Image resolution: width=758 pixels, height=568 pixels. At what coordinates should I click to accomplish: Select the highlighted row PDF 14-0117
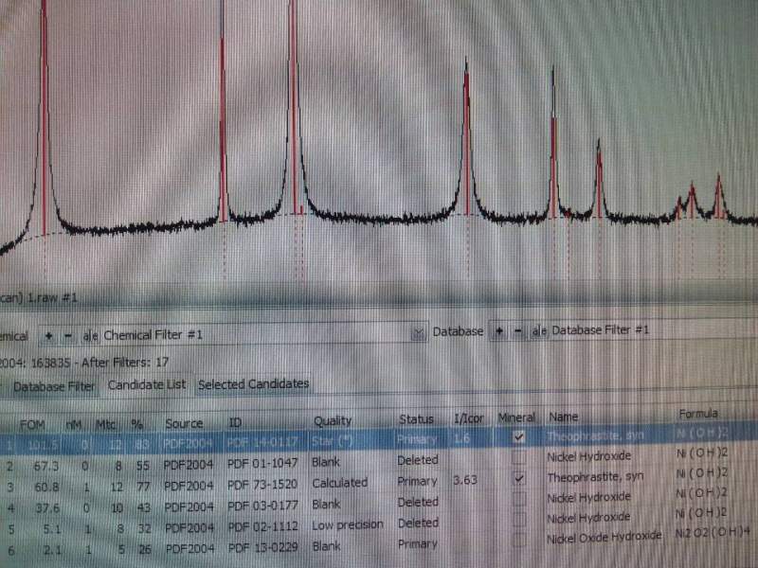[379, 439]
